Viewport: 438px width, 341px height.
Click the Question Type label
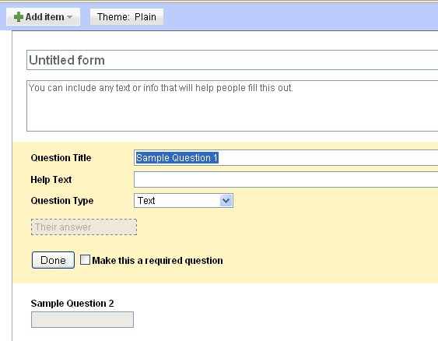[62, 201]
